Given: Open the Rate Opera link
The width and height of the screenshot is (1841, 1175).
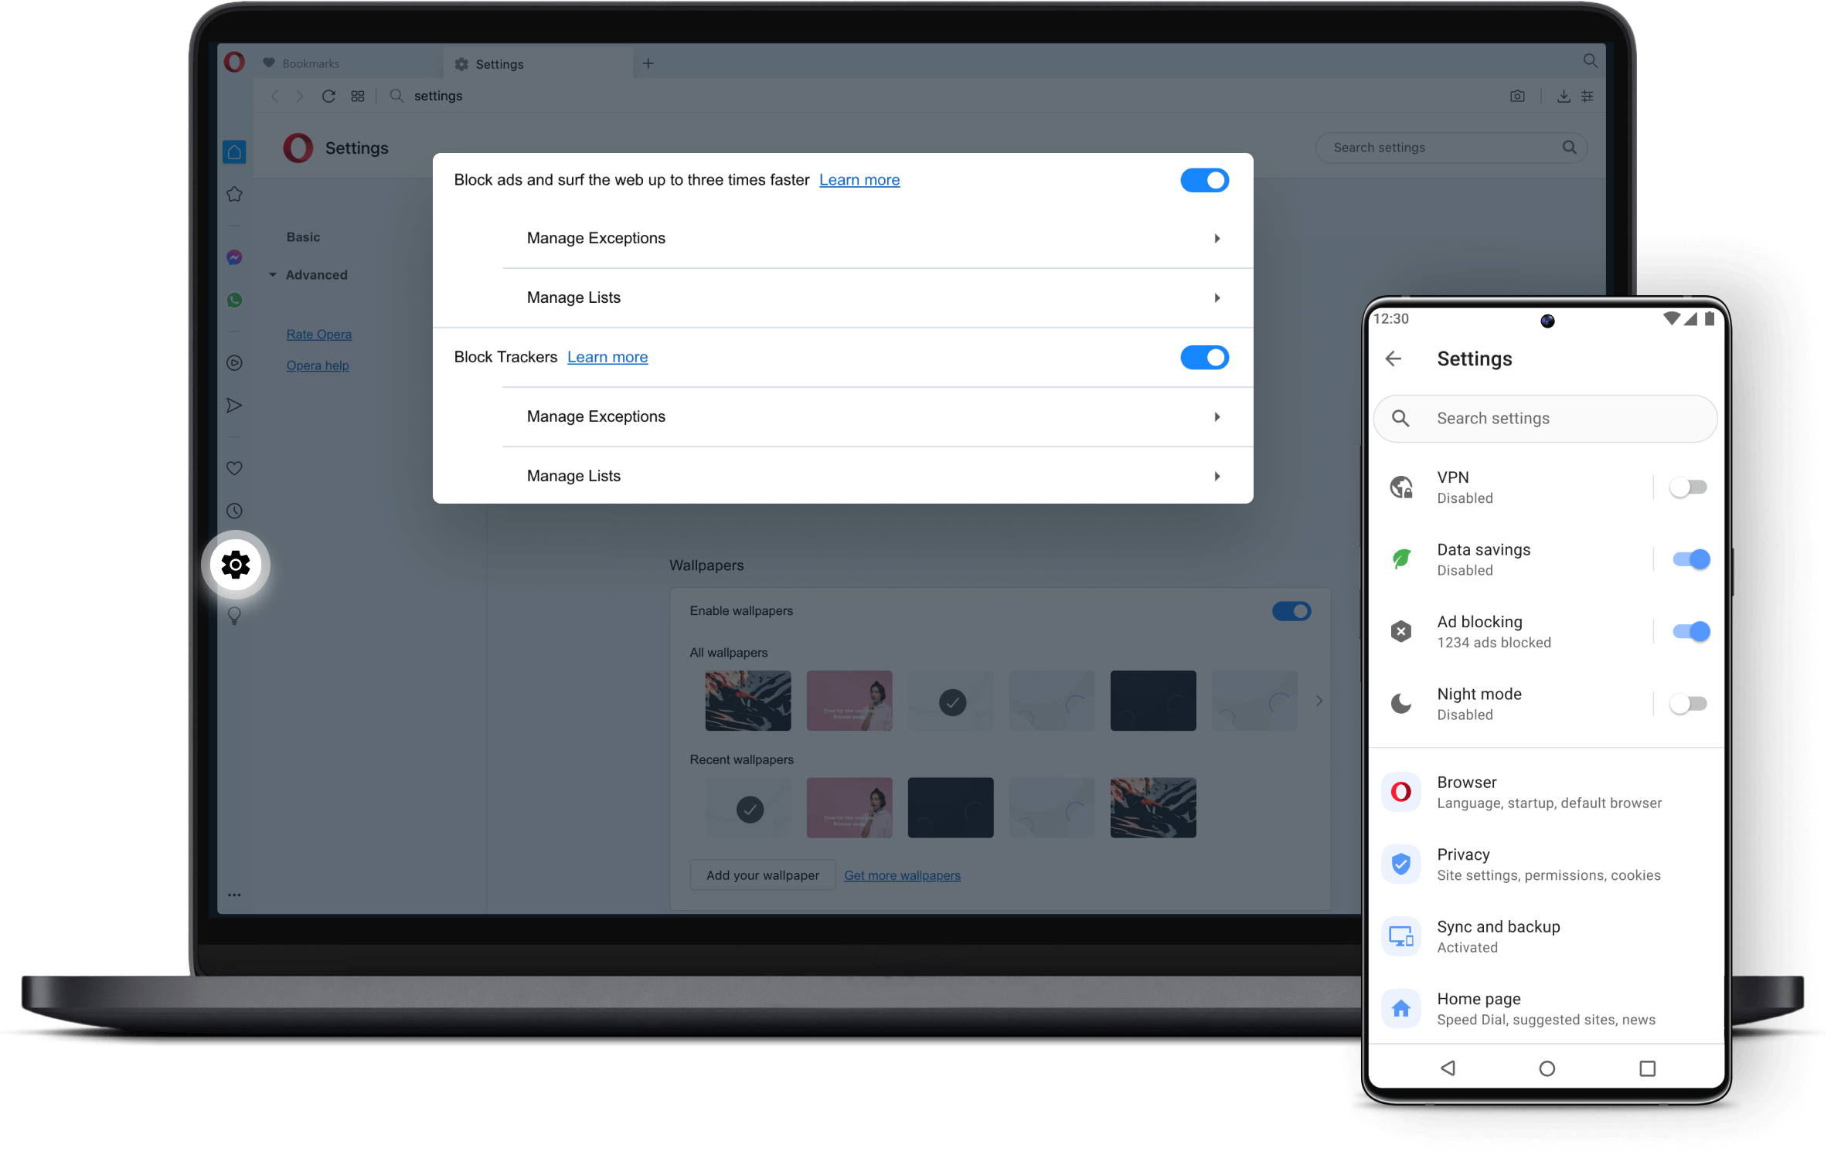Looking at the screenshot, I should (x=318, y=334).
